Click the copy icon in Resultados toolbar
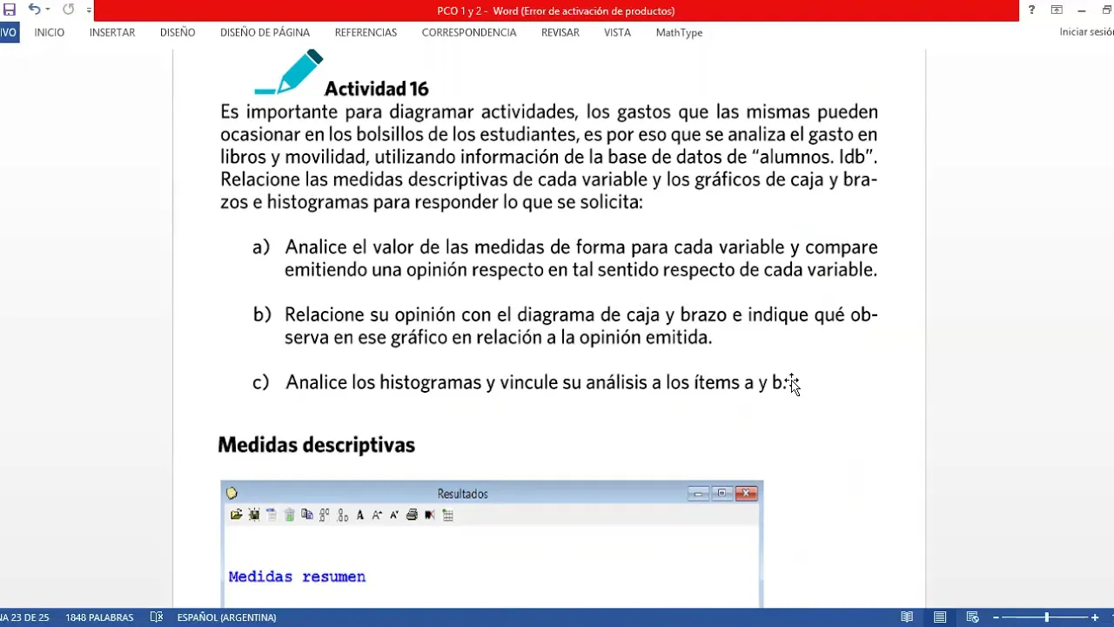 coord(306,515)
